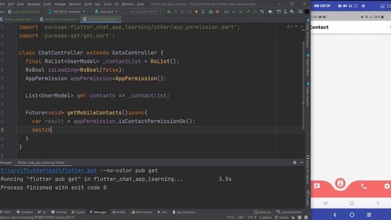Click the Git update project arrow icon

[x=234, y=12]
